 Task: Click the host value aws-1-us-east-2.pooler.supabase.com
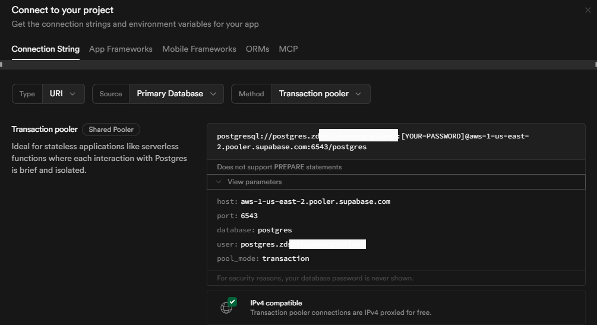coord(315,201)
